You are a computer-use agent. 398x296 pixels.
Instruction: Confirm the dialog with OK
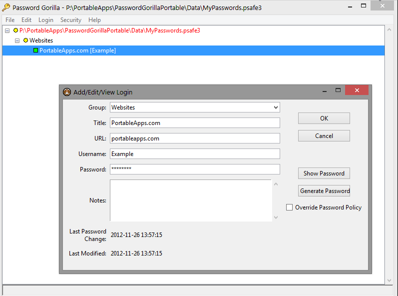pyautogui.click(x=324, y=118)
